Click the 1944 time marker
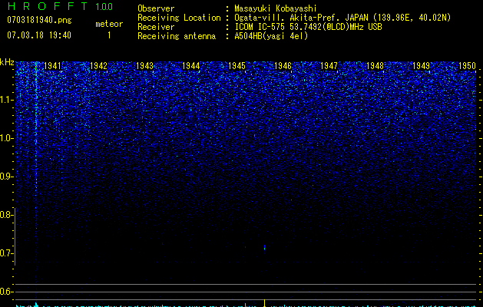The width and height of the screenshot is (483, 307). click(191, 66)
